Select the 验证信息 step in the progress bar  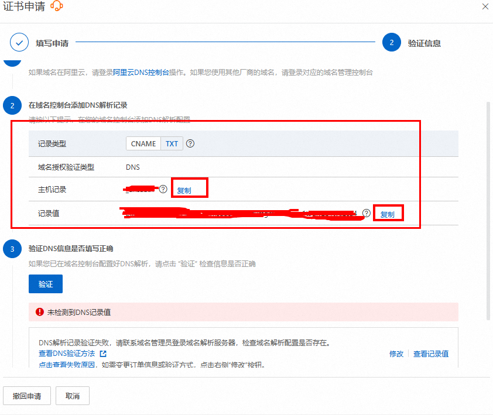click(392, 43)
